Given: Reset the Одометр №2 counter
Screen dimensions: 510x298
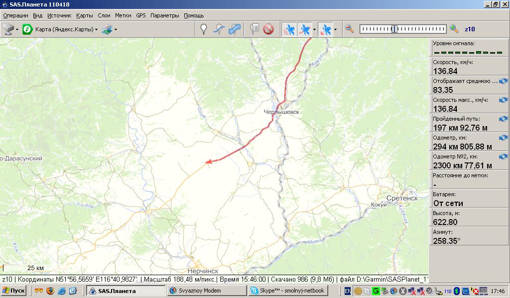Looking at the screenshot, I should [x=503, y=156].
